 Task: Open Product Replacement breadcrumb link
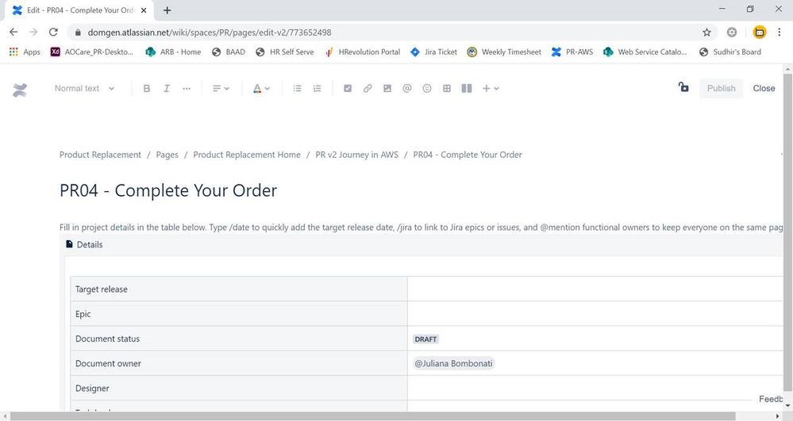point(100,155)
